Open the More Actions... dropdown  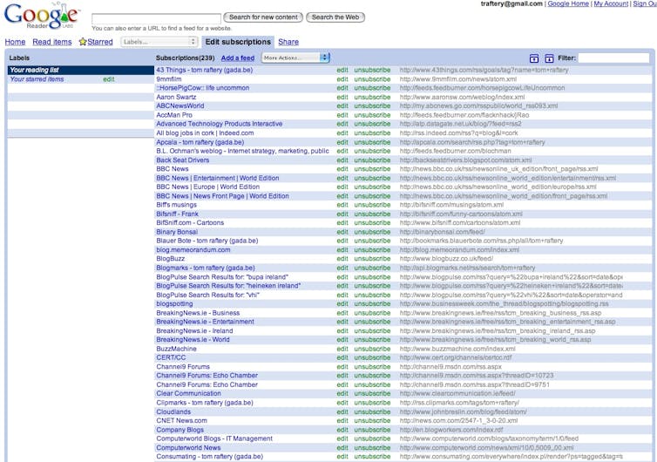[295, 58]
